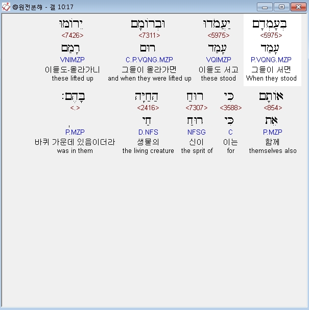Click the gloss 'these stood'

click(219, 79)
